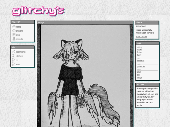Click the 'alt text' panel header
This screenshot has width=170, height=127.
click(147, 85)
